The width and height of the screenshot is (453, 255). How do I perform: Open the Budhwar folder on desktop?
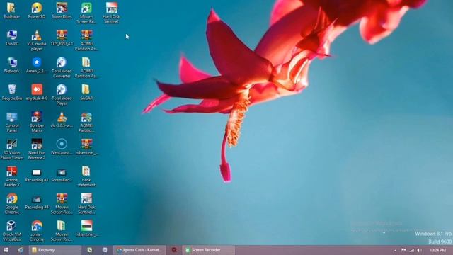[11, 11]
